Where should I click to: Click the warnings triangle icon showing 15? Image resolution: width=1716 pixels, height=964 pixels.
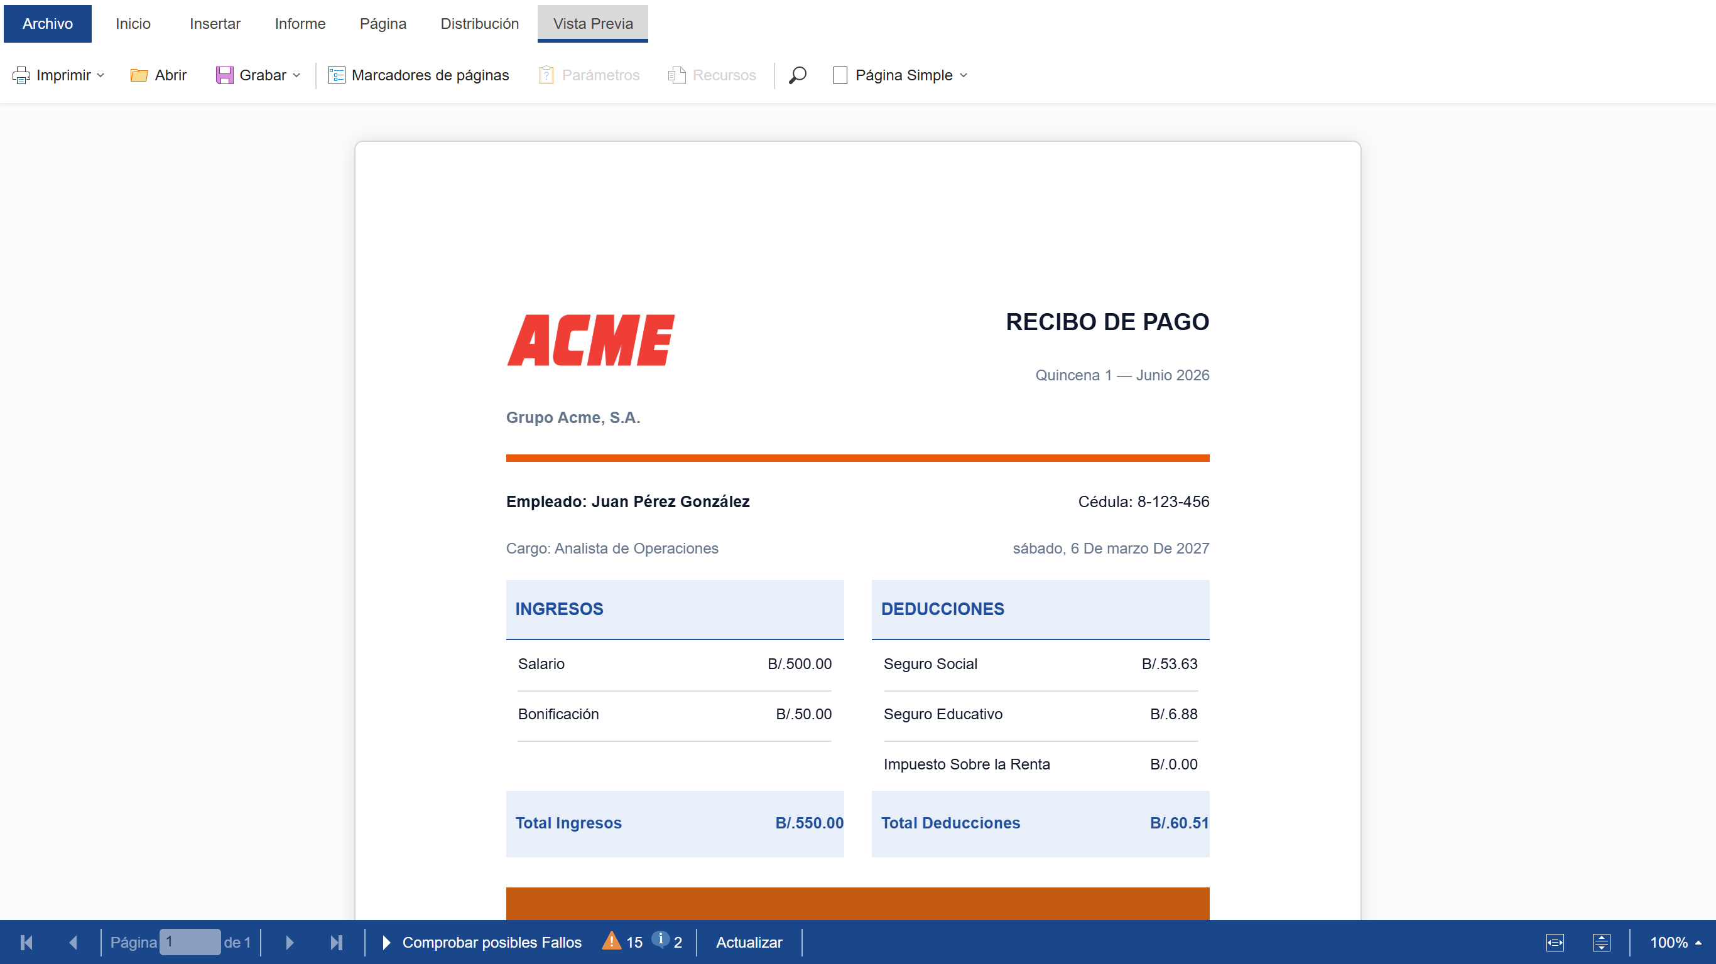[x=611, y=941]
